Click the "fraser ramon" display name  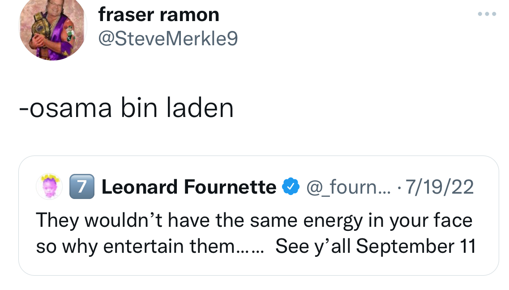coord(158,15)
